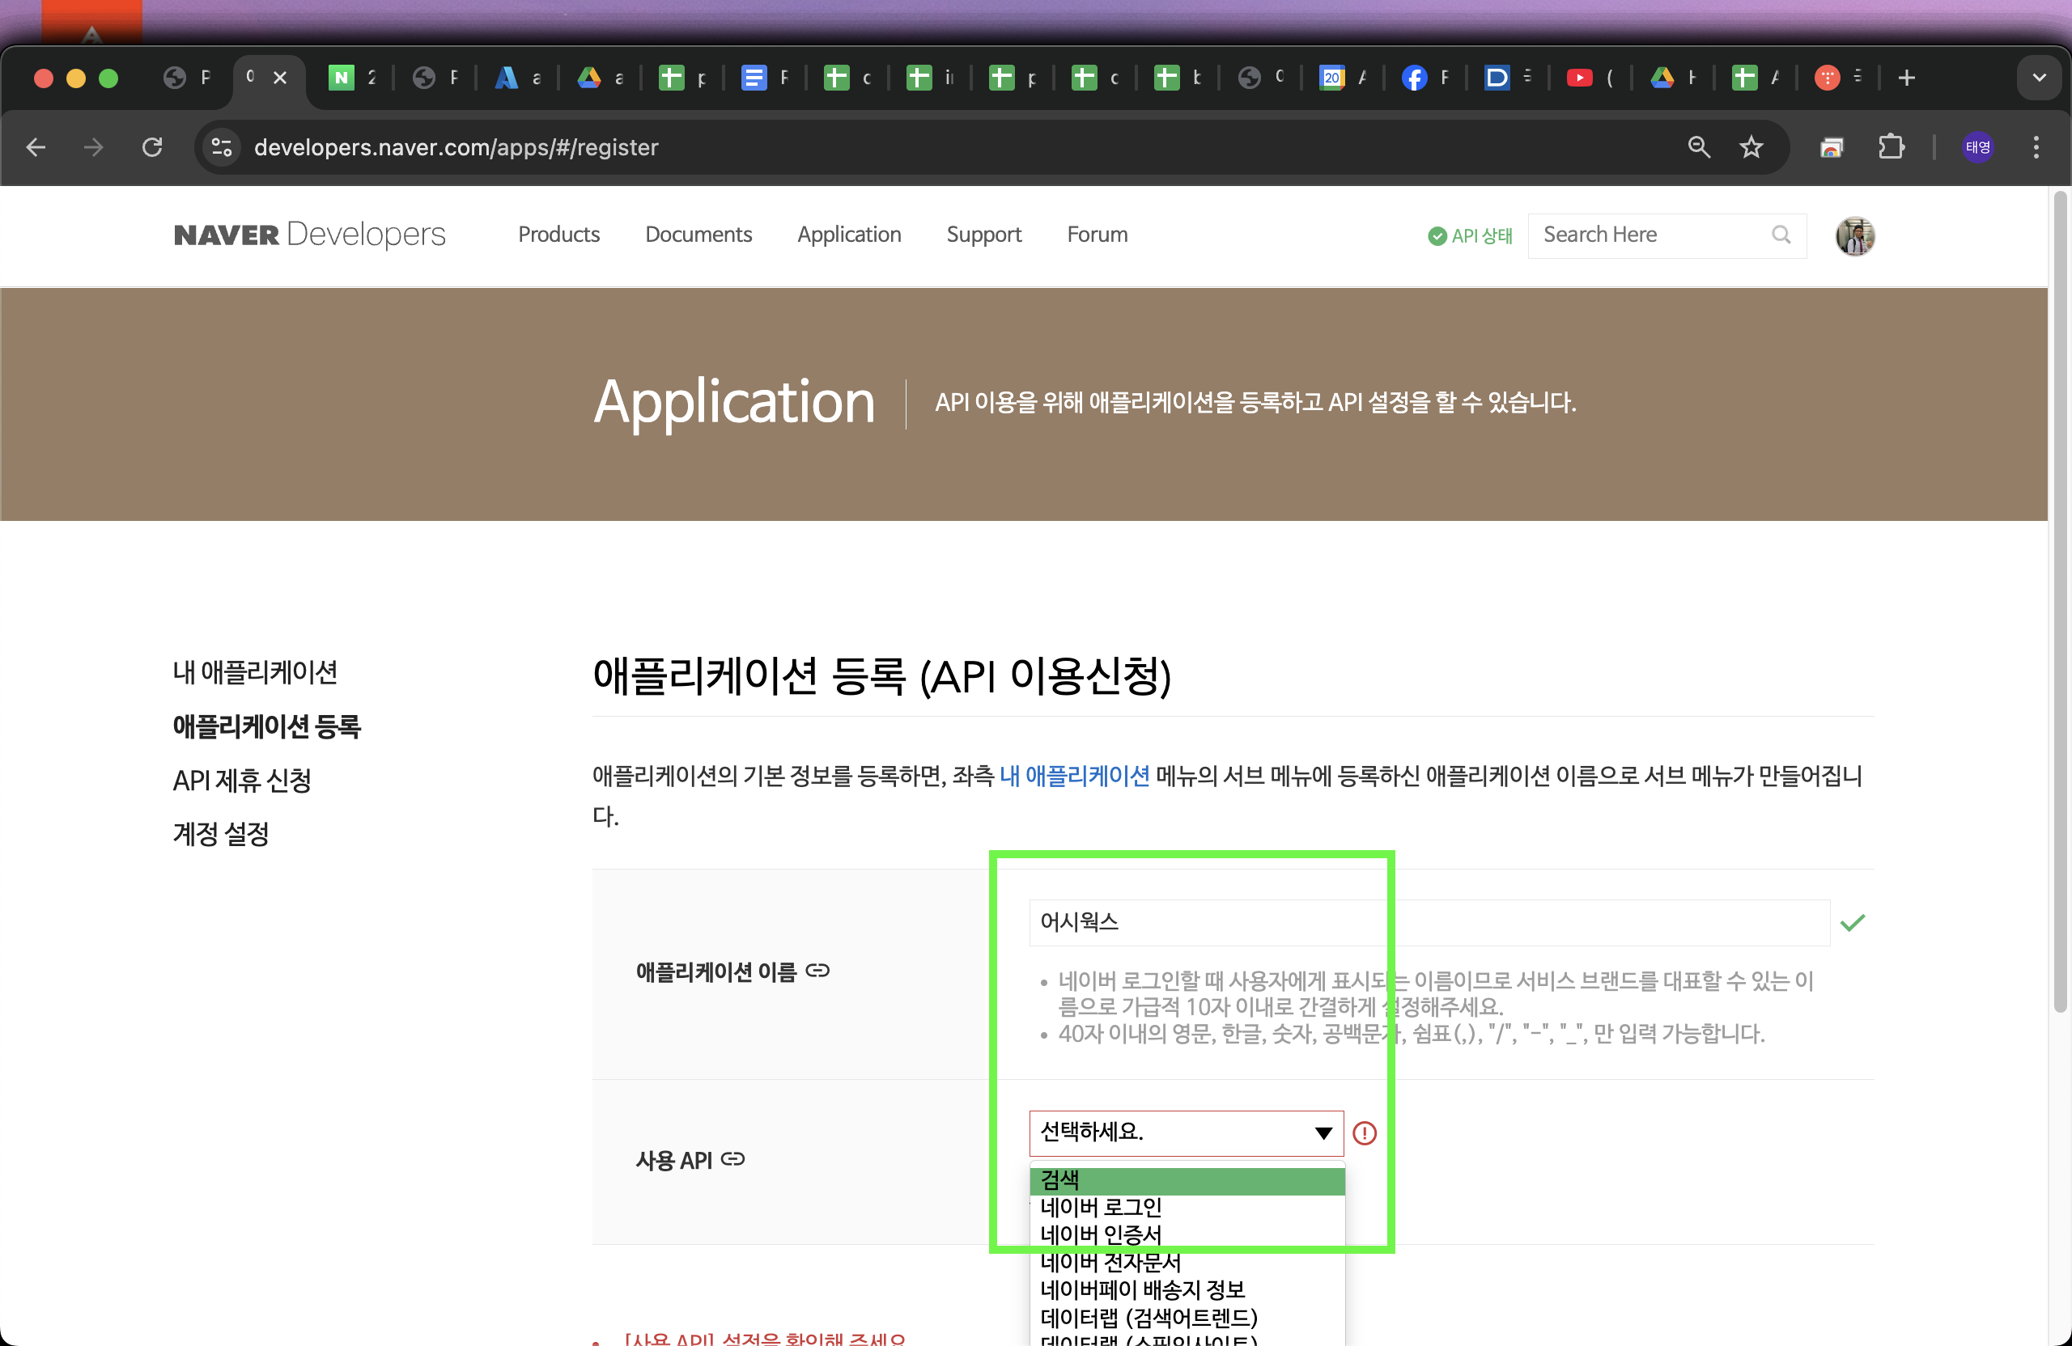Open the 선택하세요 API dropdown

[x=1186, y=1132]
